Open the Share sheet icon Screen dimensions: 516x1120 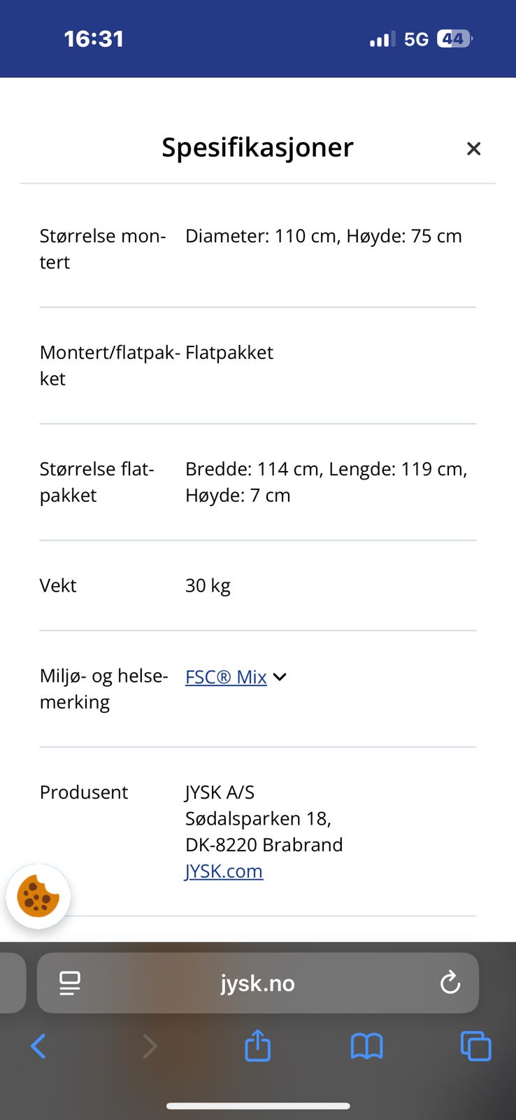[258, 1045]
